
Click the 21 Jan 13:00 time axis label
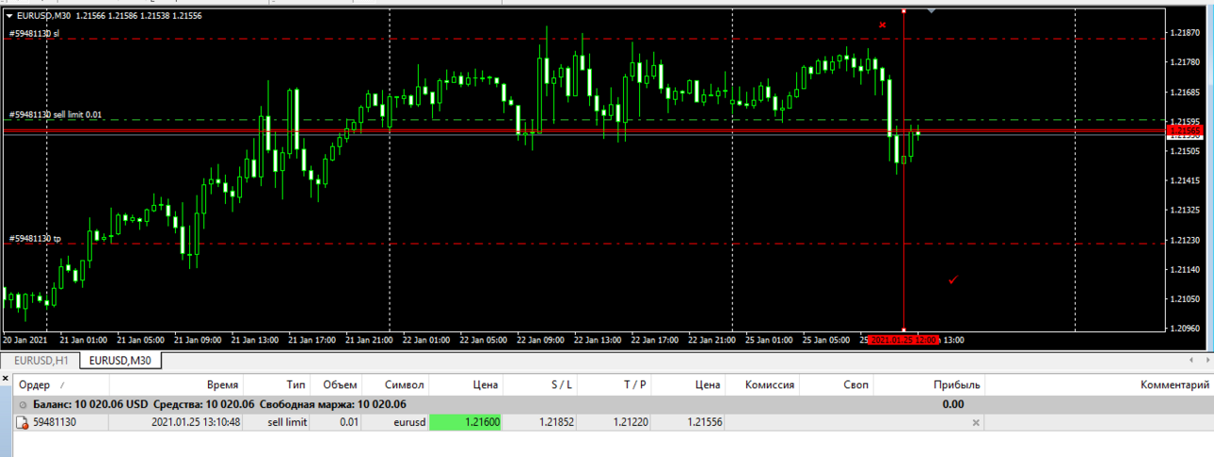click(256, 340)
